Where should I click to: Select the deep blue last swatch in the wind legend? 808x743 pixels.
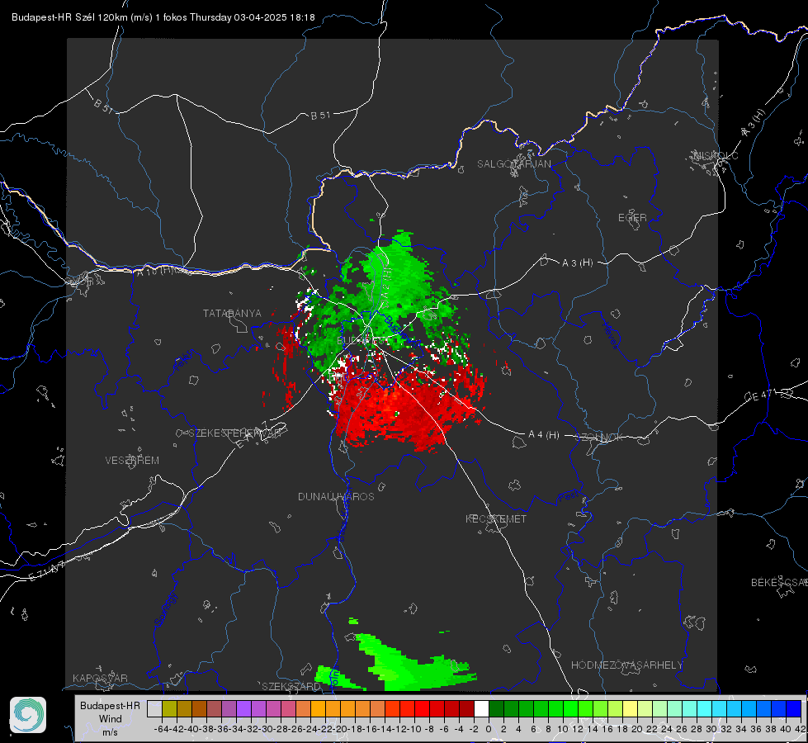coord(794,708)
